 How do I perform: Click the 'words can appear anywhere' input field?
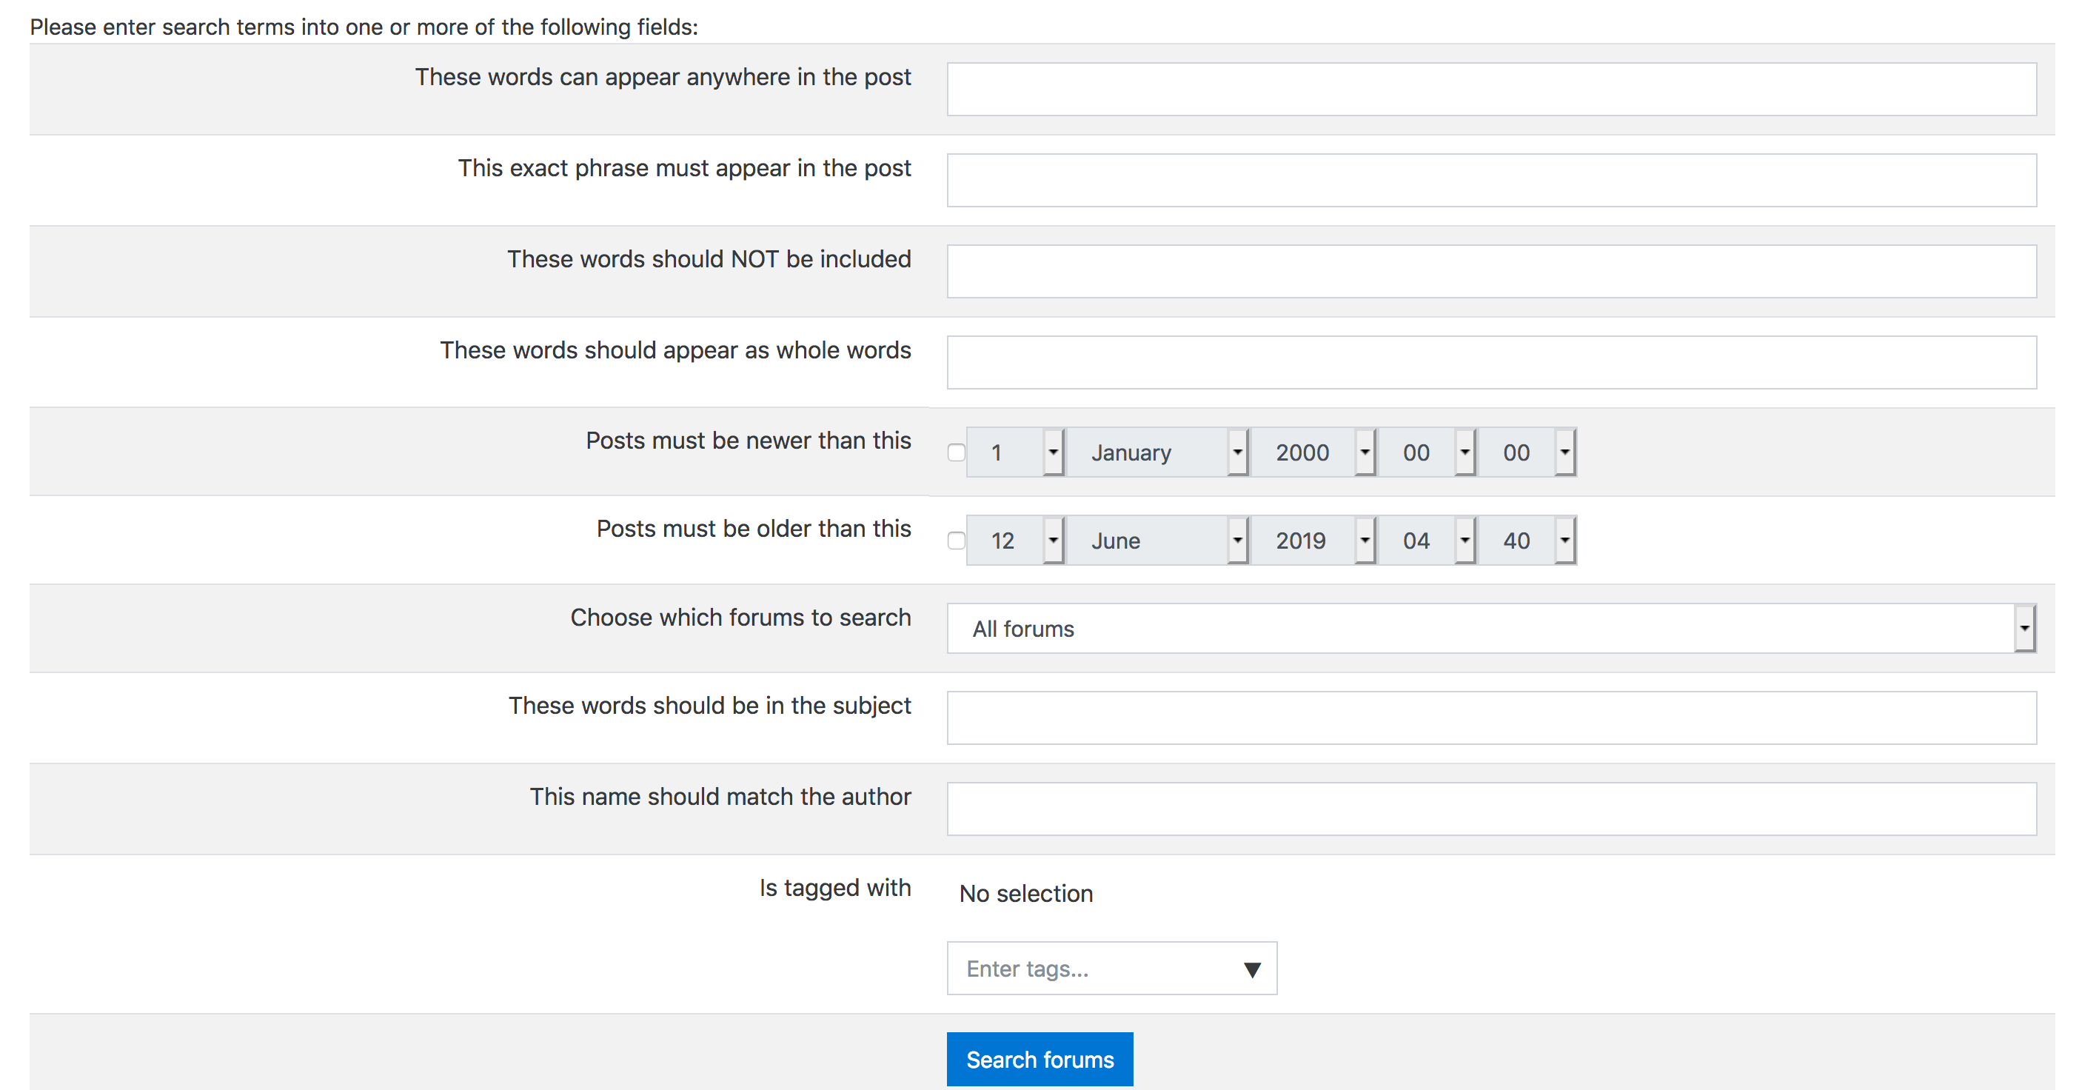(x=1491, y=89)
